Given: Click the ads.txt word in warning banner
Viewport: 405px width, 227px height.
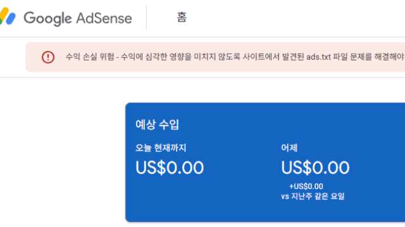Looking at the screenshot, I should (318, 57).
